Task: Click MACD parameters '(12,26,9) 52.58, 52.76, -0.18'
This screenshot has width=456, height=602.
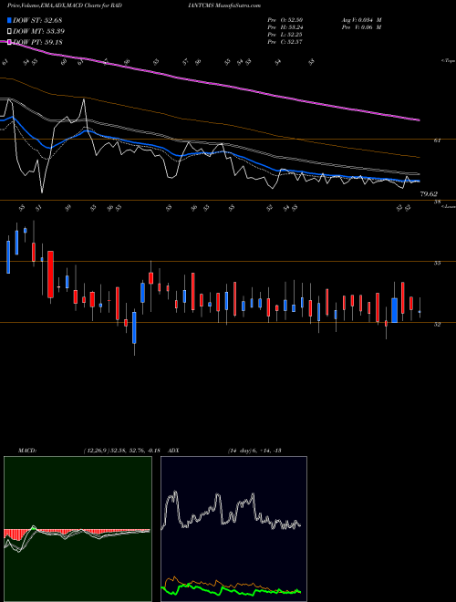Action: pos(121,451)
